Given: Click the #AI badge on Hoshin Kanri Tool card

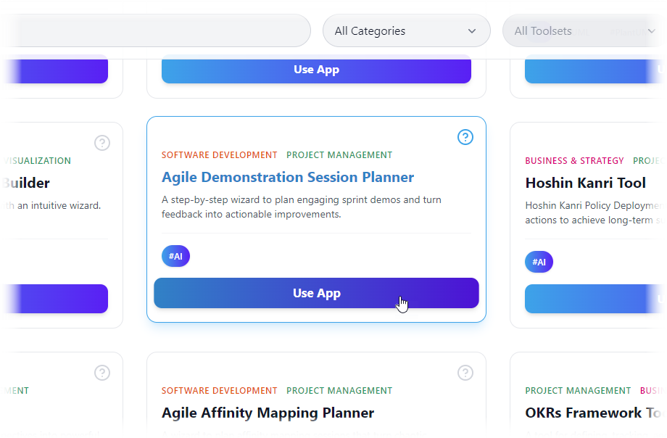Looking at the screenshot, I should click(539, 262).
